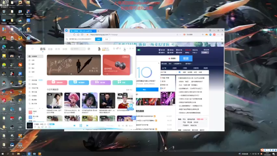Open the message icon with red dot

tap(117, 49)
